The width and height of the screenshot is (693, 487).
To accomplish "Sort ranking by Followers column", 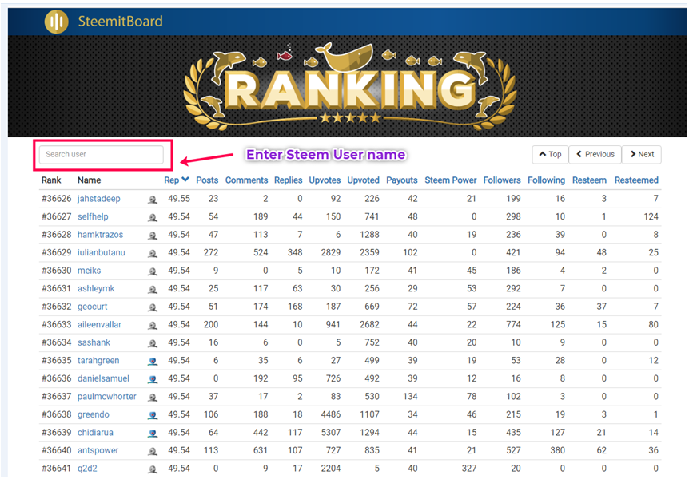I will click(502, 180).
